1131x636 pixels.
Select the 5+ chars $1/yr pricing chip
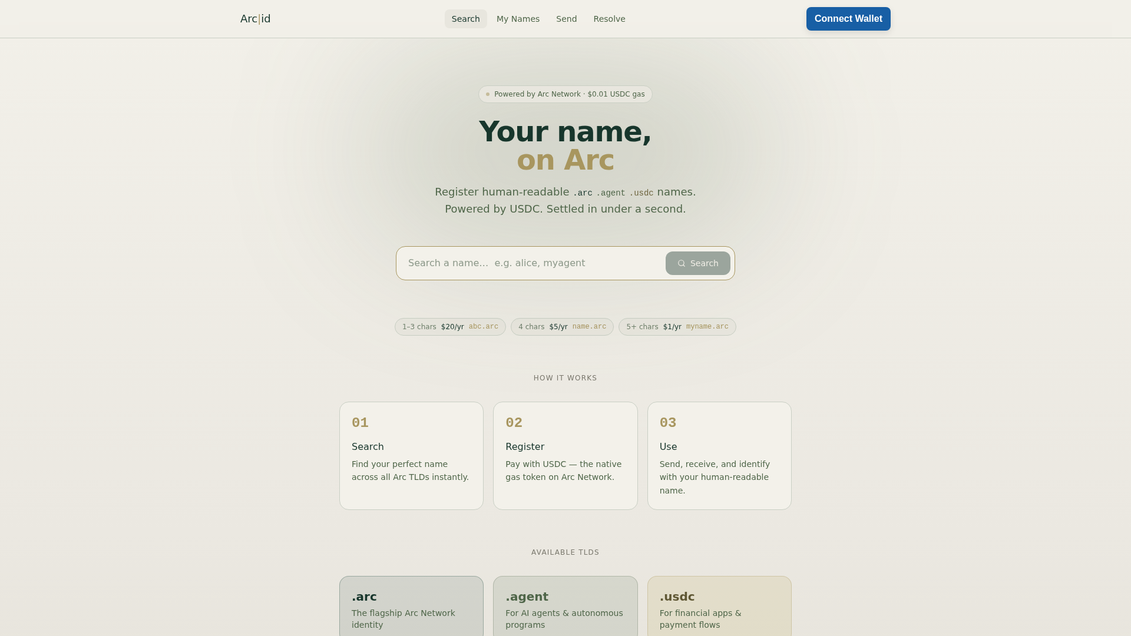coord(677,327)
